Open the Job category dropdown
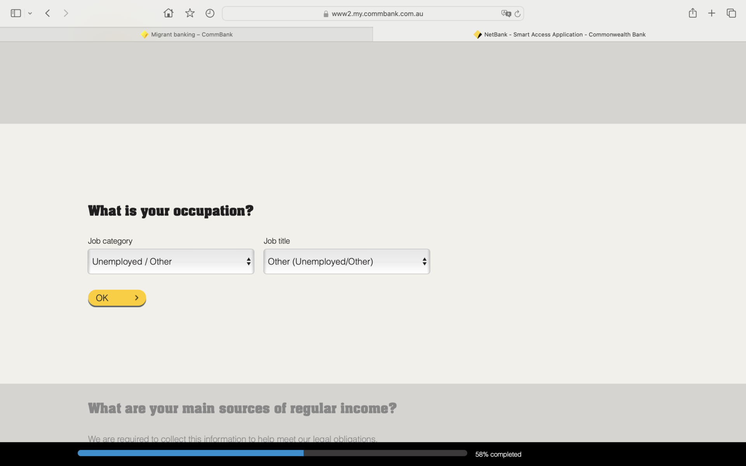The height and width of the screenshot is (466, 746). [171, 261]
